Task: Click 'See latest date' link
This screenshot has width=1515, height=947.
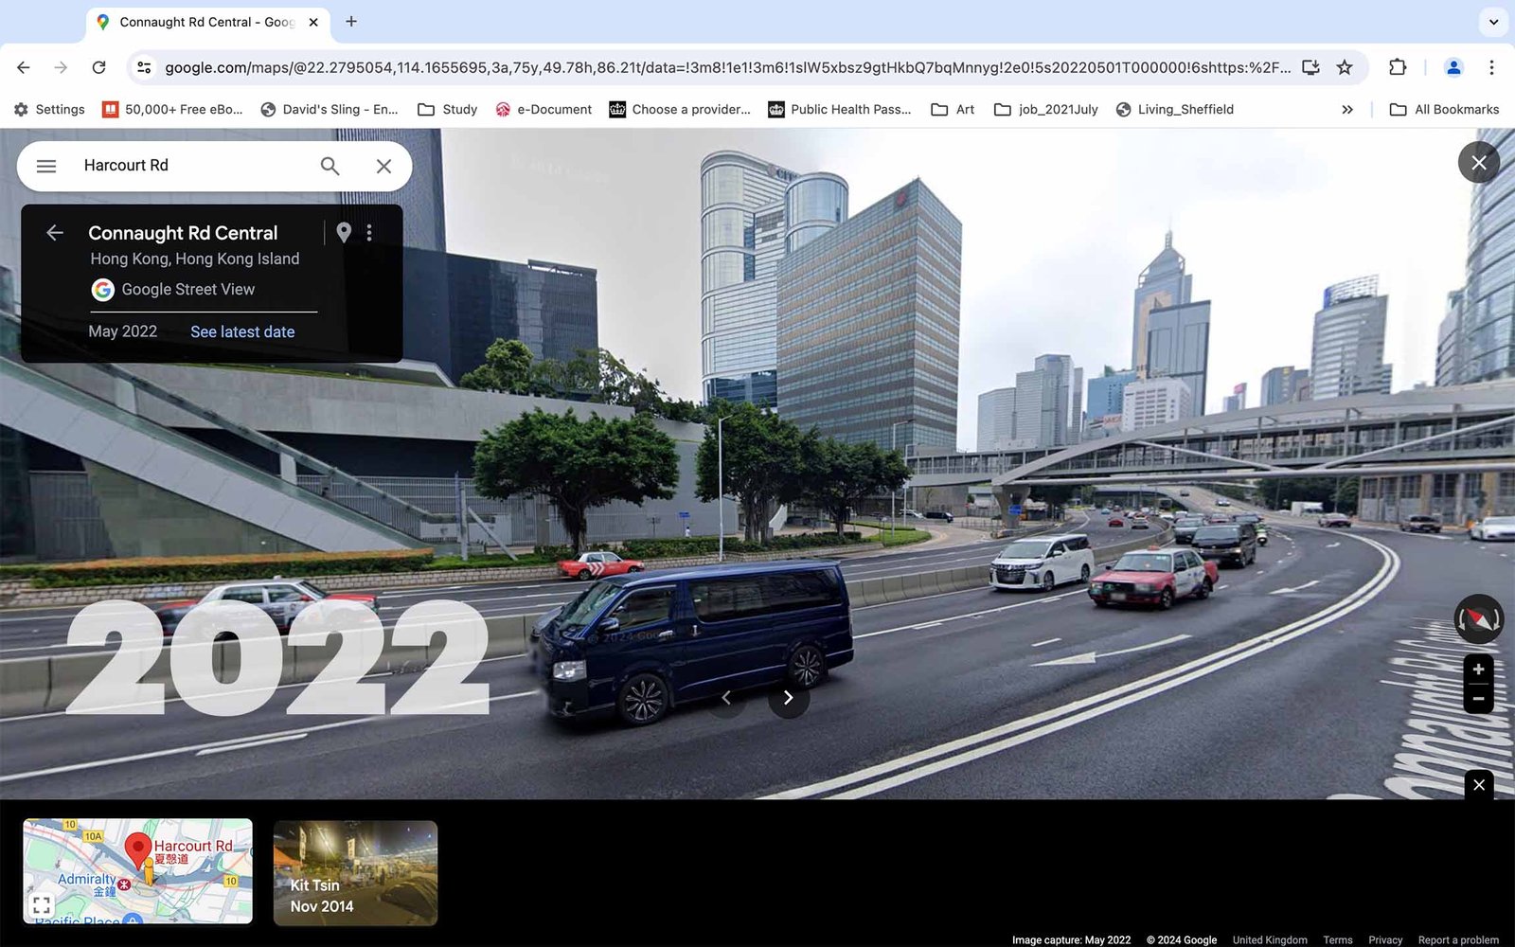Action: [x=242, y=331]
